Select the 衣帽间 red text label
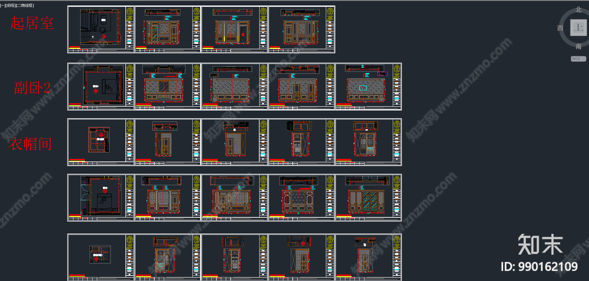589x281 pixels. pos(30,144)
